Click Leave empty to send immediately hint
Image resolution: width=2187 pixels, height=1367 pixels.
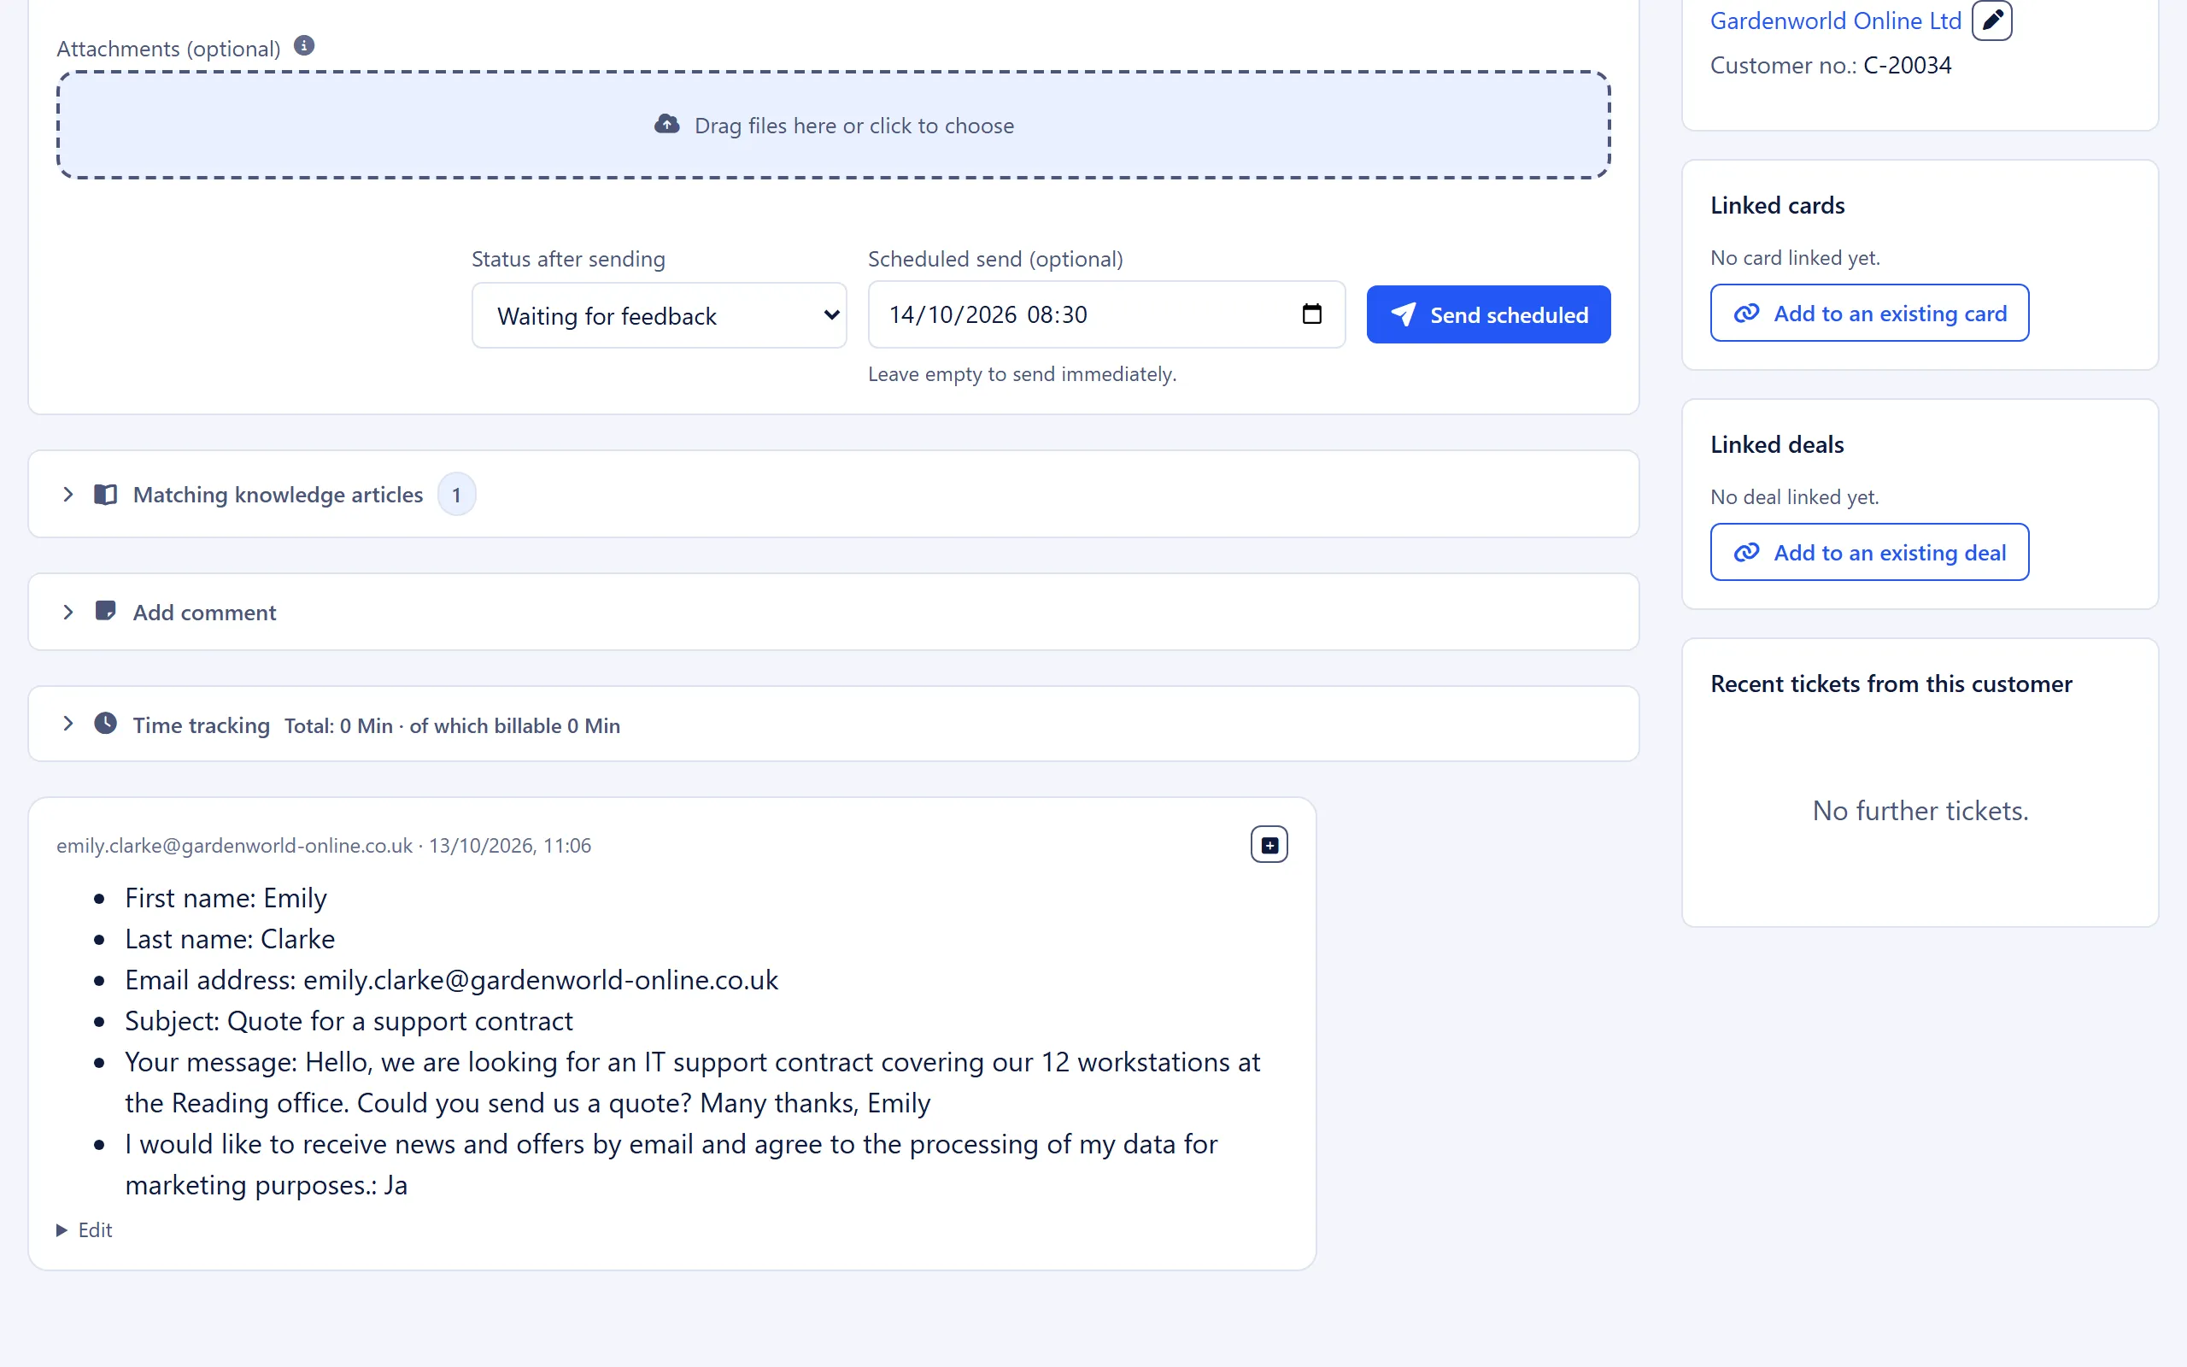[x=1022, y=374]
